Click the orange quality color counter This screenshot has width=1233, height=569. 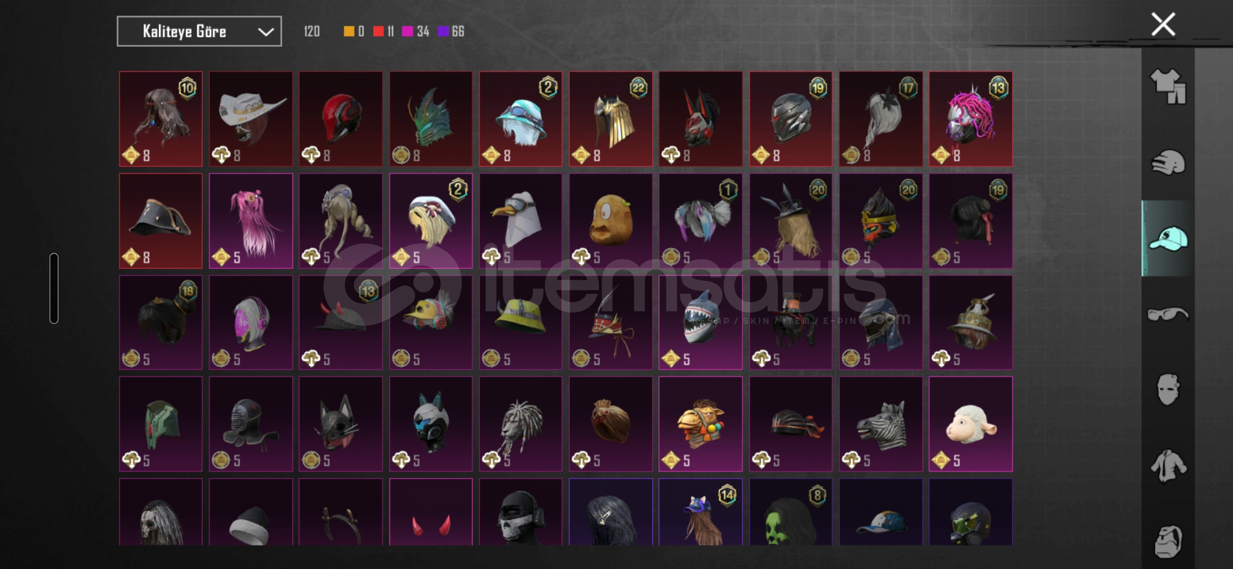coord(354,32)
